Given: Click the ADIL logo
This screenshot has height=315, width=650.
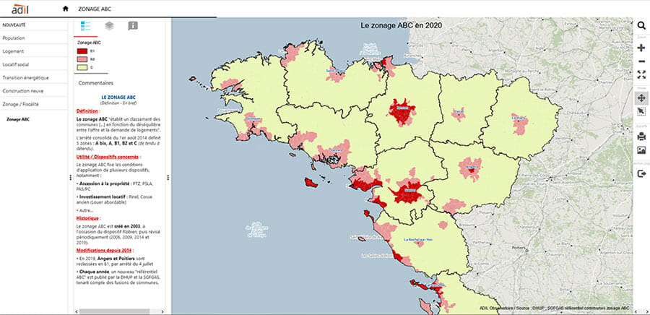Looking at the screenshot, I should (x=20, y=9).
